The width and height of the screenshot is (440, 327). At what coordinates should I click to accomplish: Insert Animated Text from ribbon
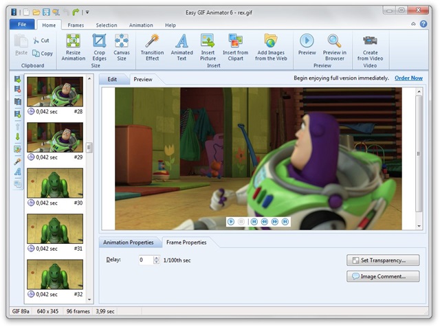[181, 47]
